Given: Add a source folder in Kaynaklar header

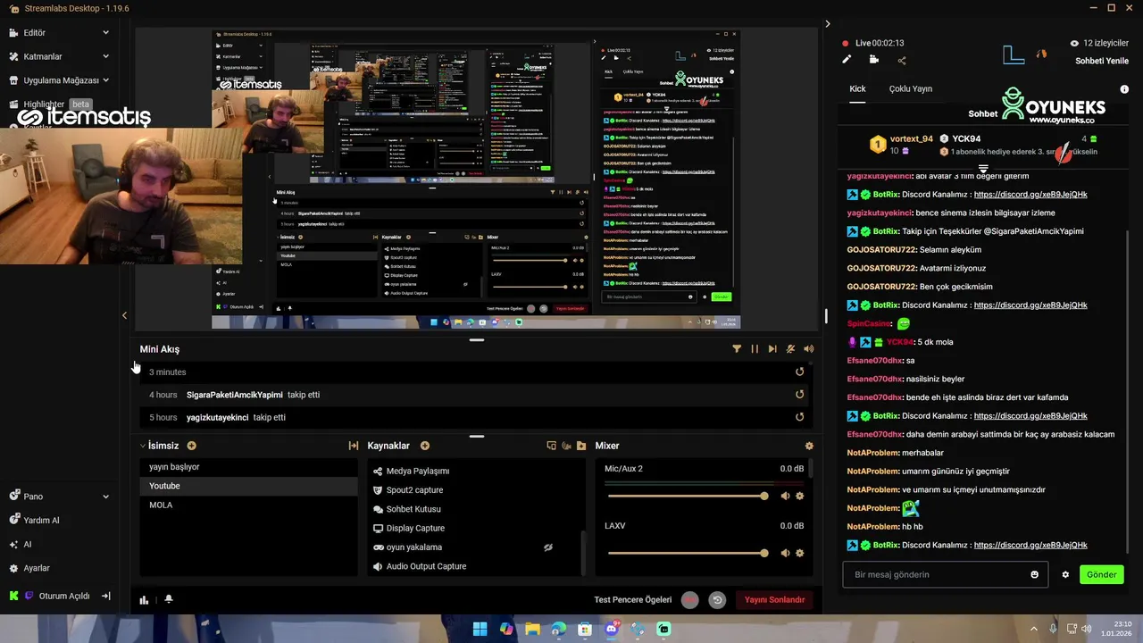Looking at the screenshot, I should [581, 446].
